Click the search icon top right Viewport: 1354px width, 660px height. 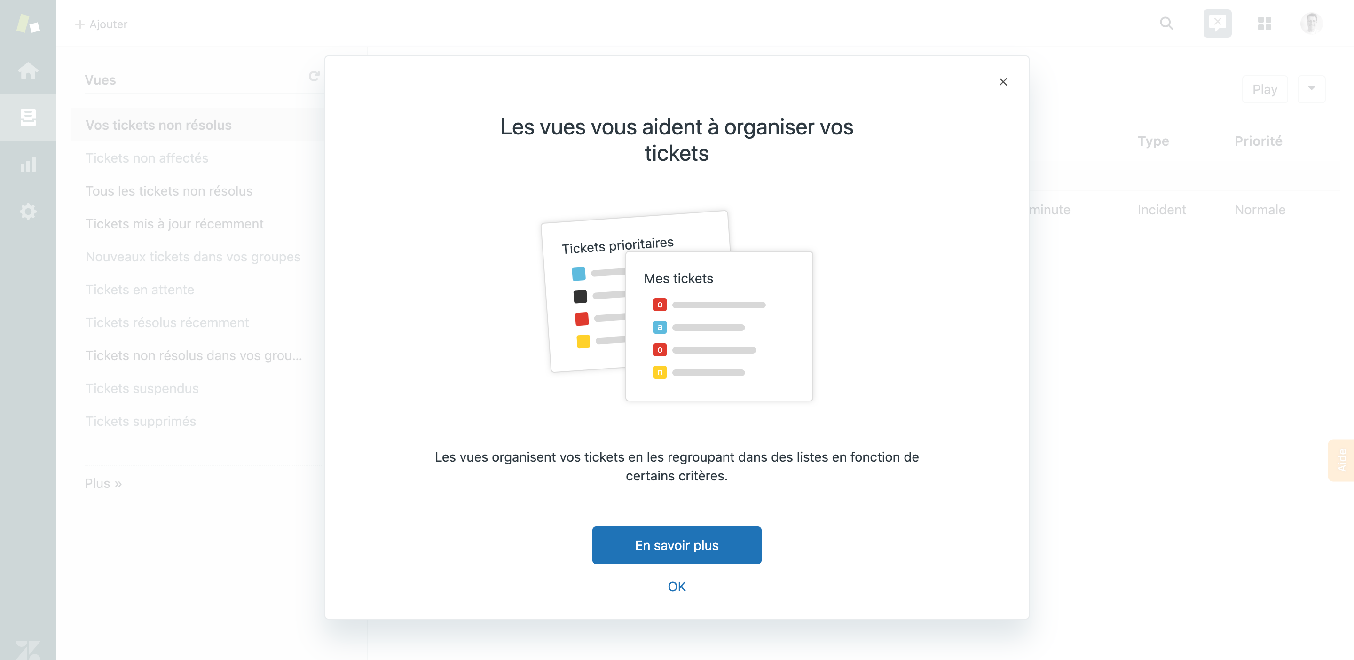1166,24
